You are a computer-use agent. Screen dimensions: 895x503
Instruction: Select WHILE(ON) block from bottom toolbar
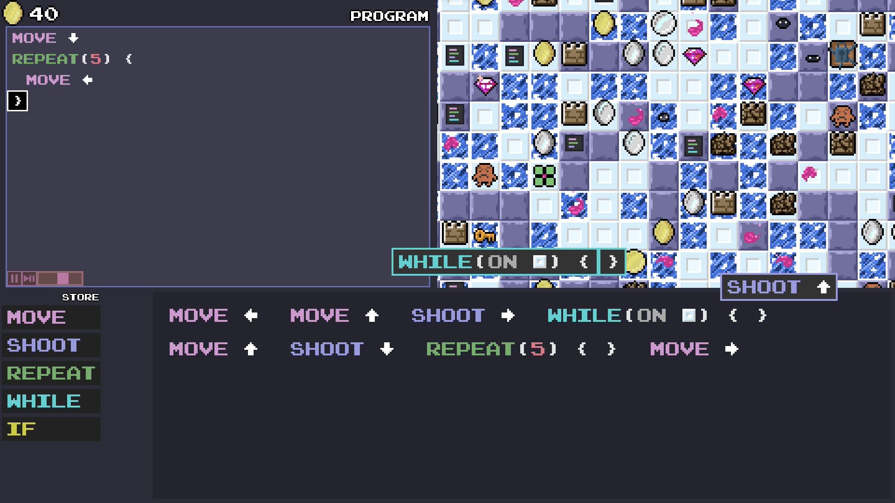(x=627, y=315)
